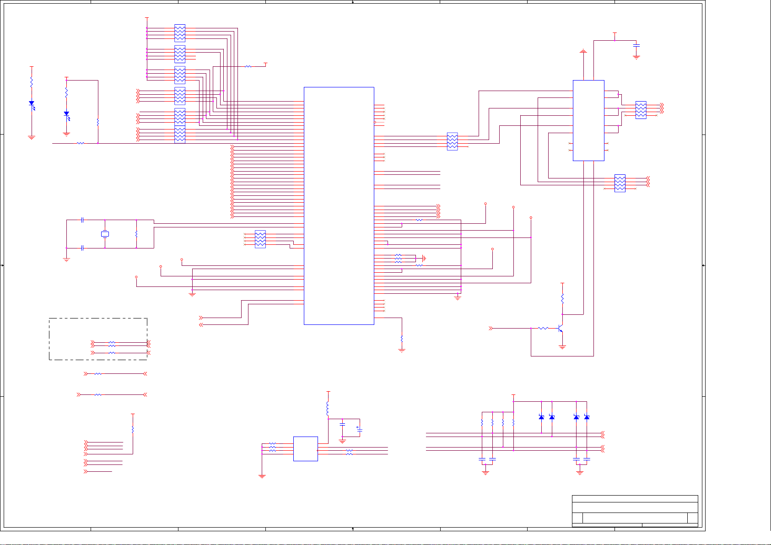The image size is (771, 545).
Task: Click the sideways ground symbol beside three stacked resistors
Action: [424, 259]
